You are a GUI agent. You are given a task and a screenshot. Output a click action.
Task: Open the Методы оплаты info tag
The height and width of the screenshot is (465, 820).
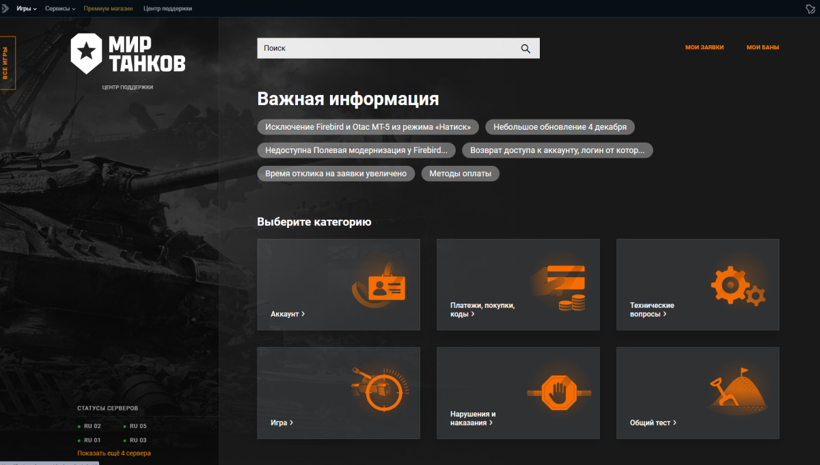[x=460, y=174]
